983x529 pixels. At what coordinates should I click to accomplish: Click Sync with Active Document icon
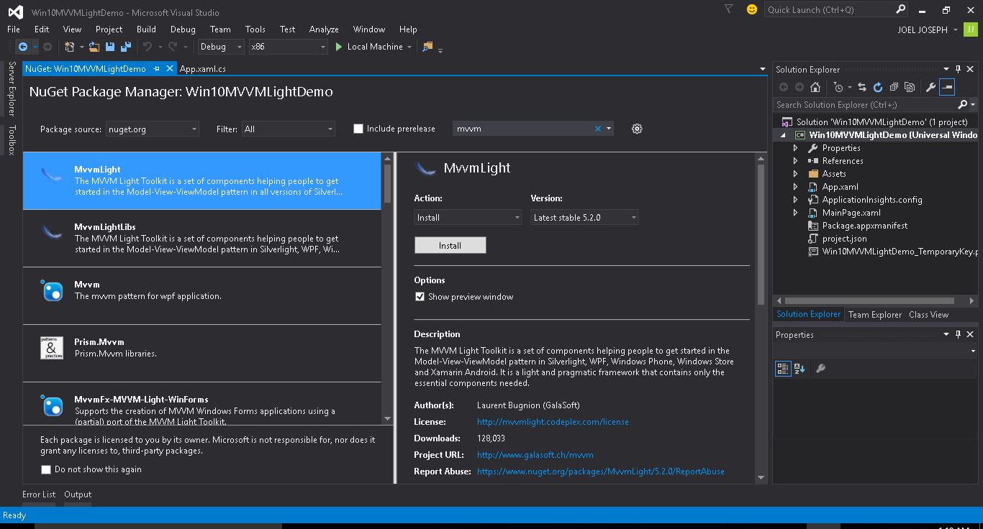pyautogui.click(x=862, y=87)
